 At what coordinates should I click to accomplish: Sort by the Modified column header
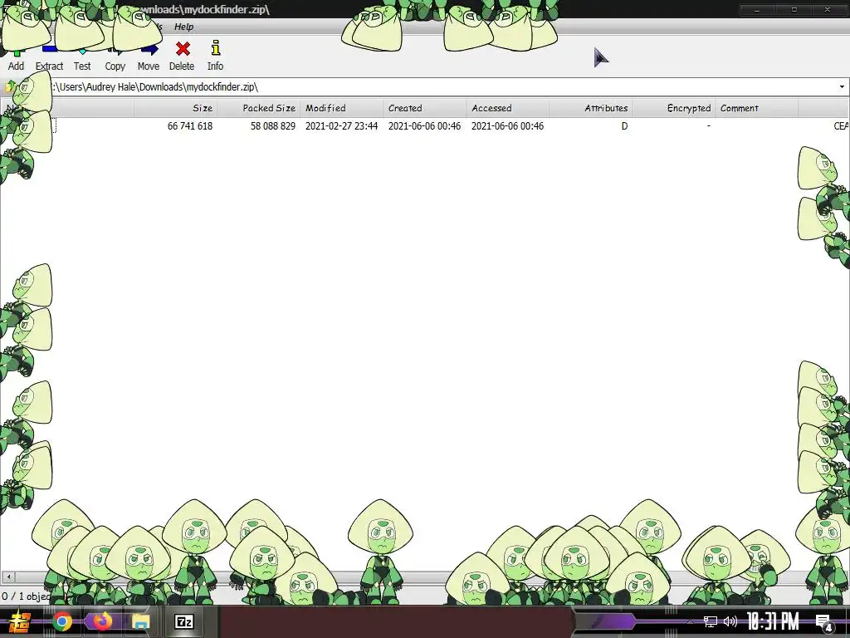[x=341, y=108]
